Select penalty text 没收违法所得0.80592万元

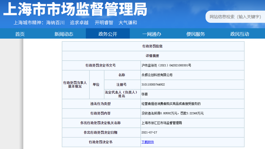point(159,113)
